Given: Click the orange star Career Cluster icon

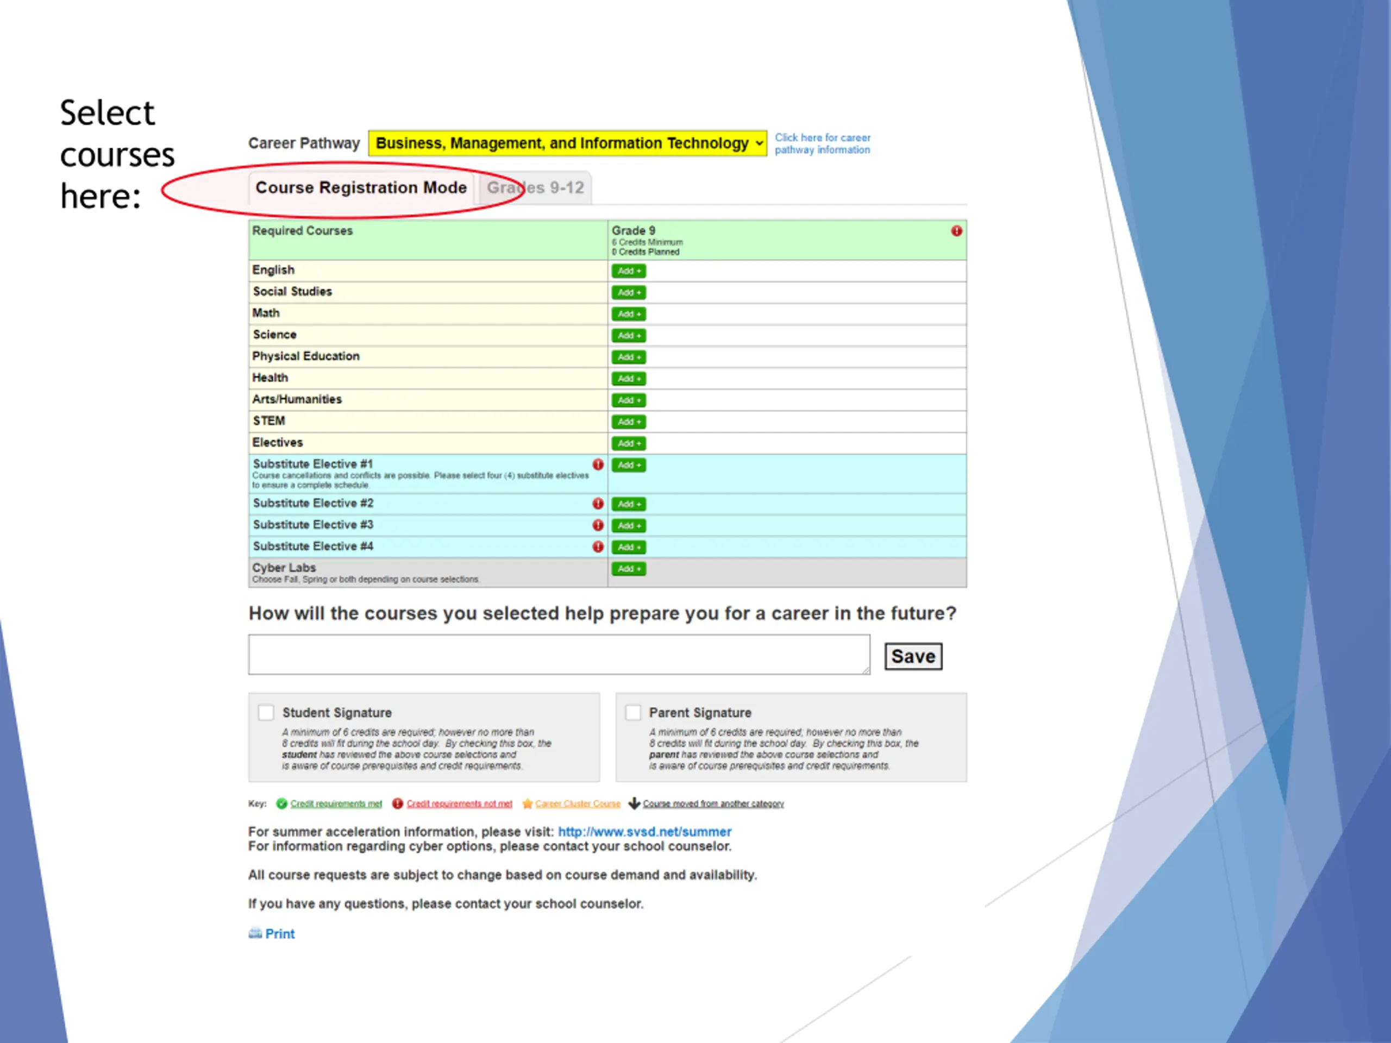Looking at the screenshot, I should 528,803.
